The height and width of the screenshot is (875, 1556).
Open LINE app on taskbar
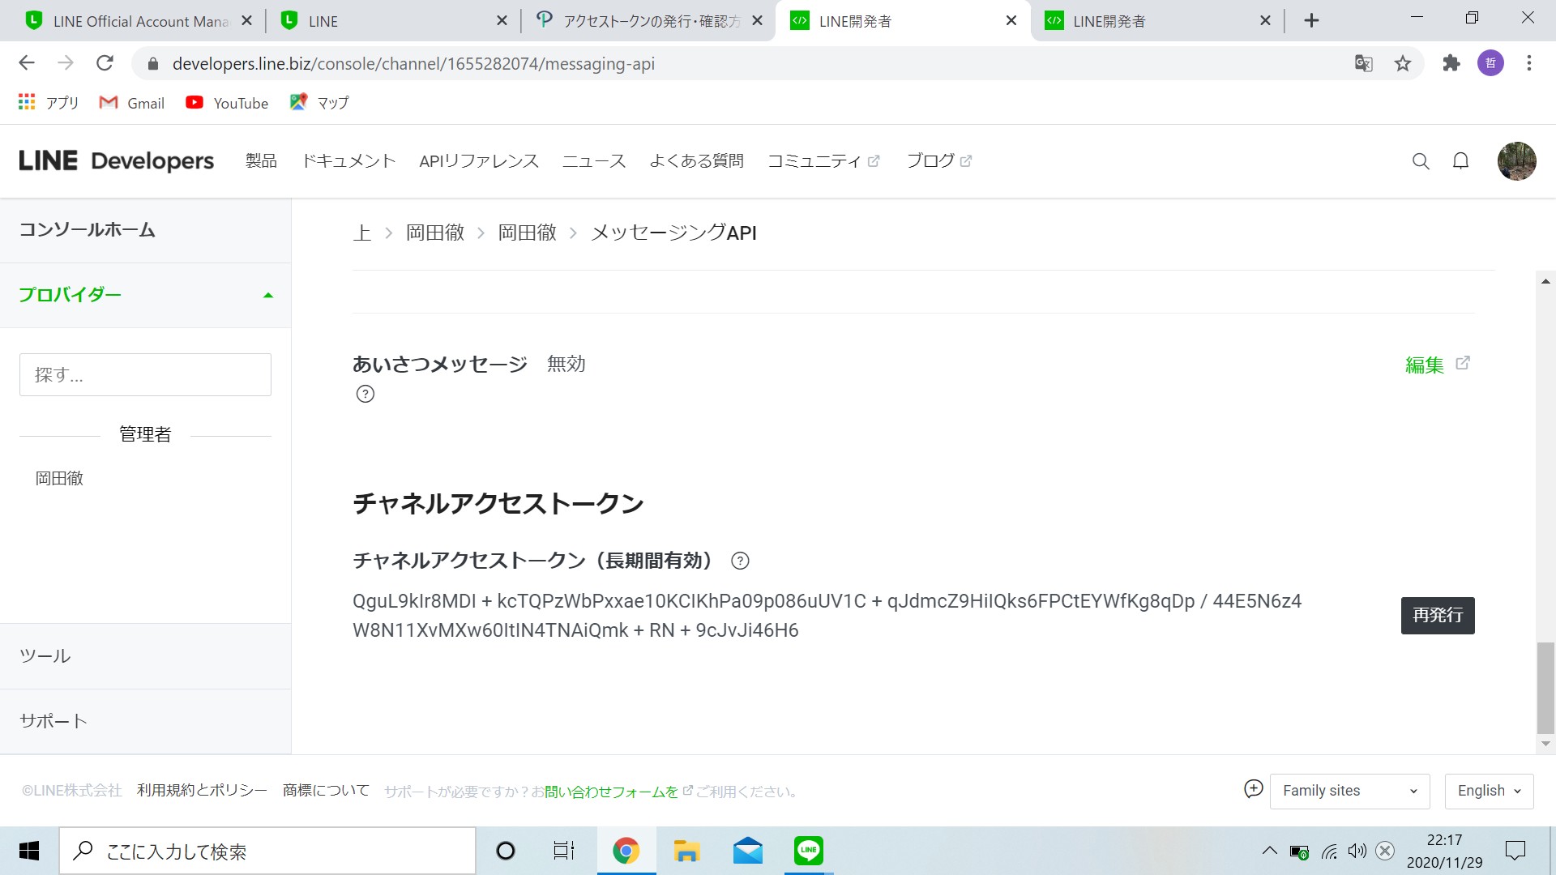[x=809, y=851]
